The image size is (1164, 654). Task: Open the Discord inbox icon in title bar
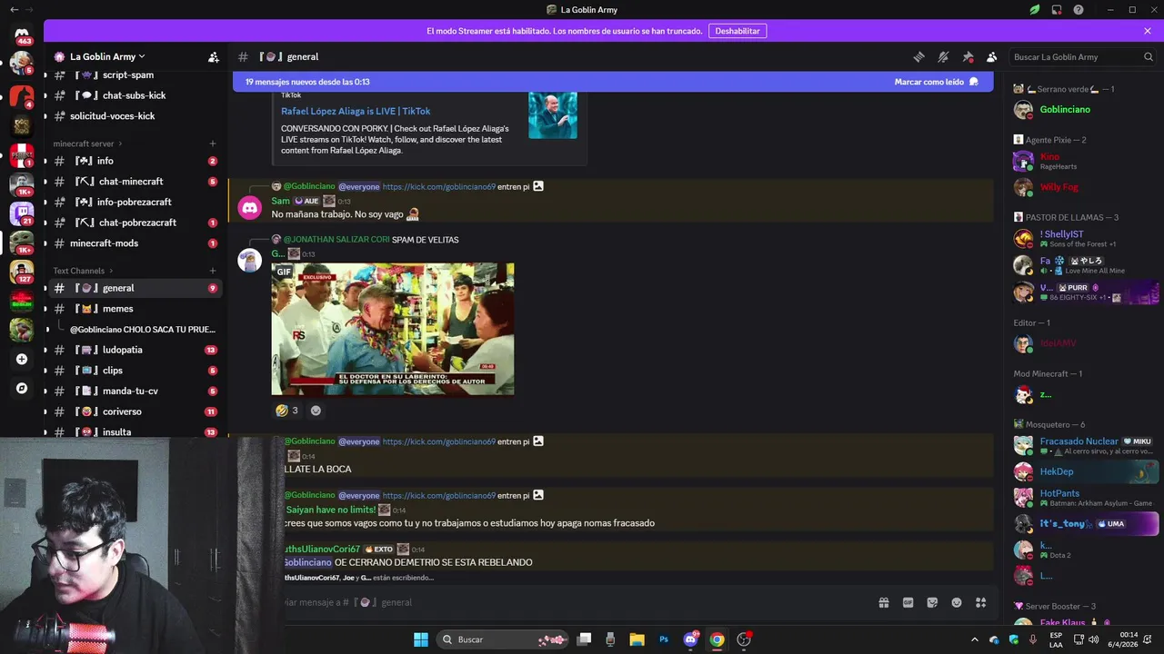pyautogui.click(x=1056, y=10)
